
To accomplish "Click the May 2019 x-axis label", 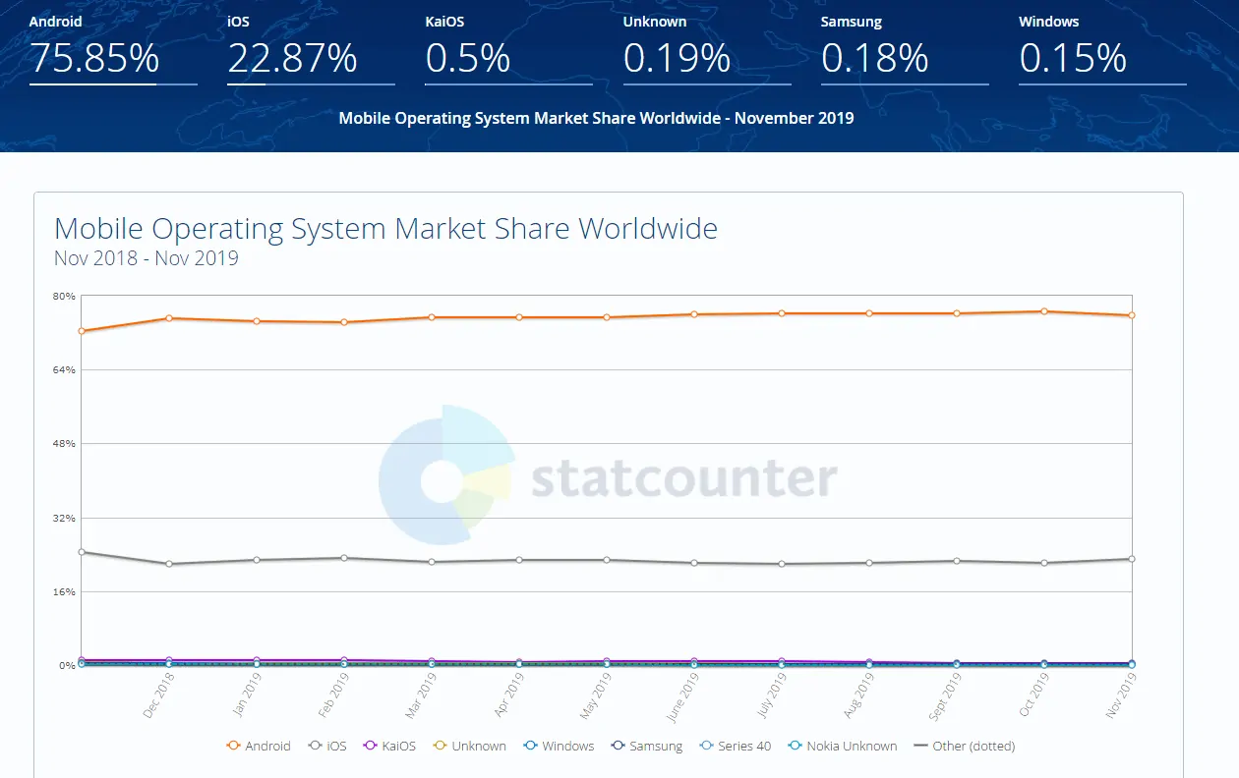I will click(x=596, y=695).
